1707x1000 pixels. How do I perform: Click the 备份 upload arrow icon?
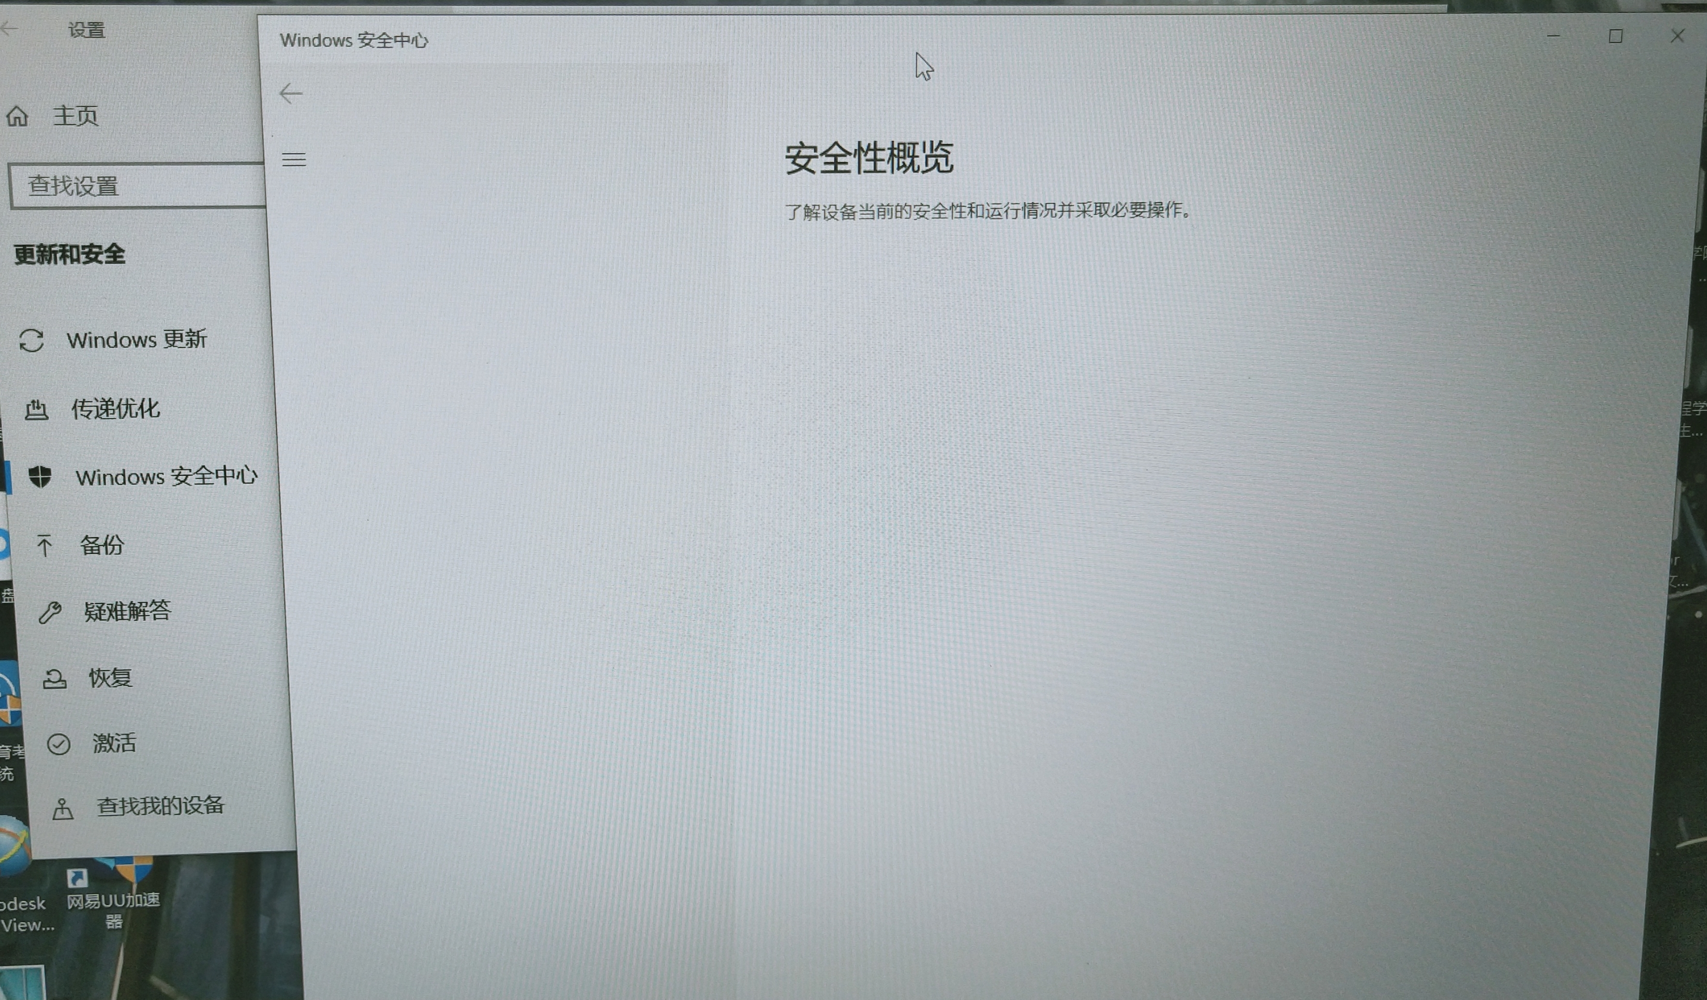point(44,545)
